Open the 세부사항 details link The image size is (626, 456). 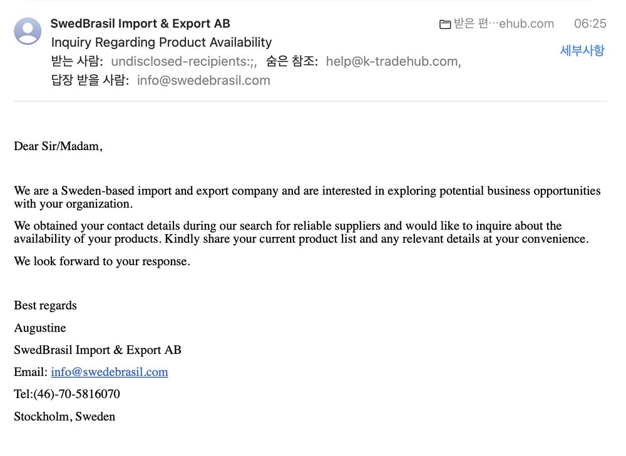(x=582, y=51)
